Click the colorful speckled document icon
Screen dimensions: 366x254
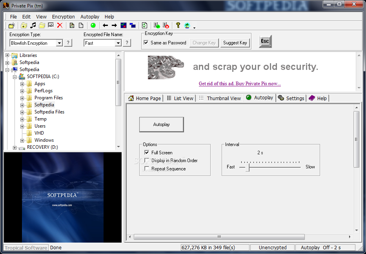tap(72, 26)
